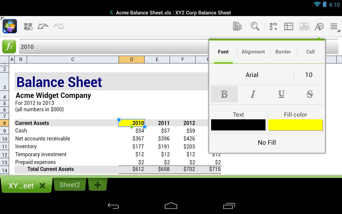The image size is (342, 214).
Task: Select the Inventory label cell
Action: 26,146
